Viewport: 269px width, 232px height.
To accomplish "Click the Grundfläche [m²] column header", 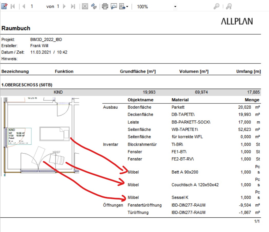I will coord(138,71).
